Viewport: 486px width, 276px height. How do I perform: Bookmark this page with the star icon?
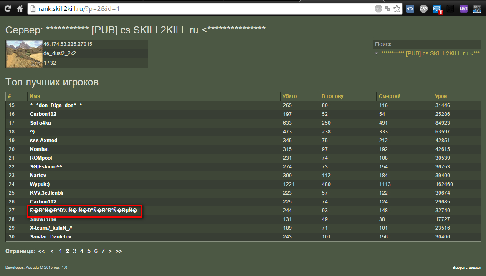[x=397, y=9]
